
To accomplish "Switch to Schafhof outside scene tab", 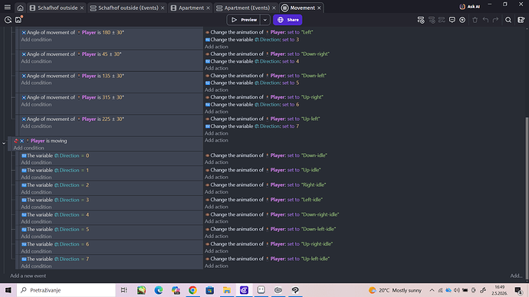I will pyautogui.click(x=58, y=8).
